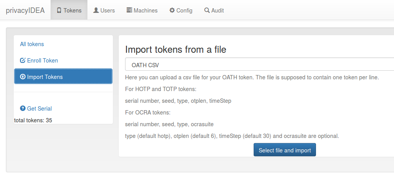Click the phone icon on Tokens tab
This screenshot has height=186, width=394.
pos(59,11)
